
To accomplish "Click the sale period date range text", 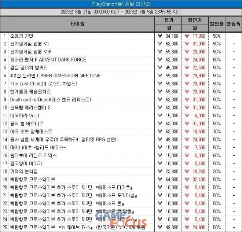I will point(121,12).
